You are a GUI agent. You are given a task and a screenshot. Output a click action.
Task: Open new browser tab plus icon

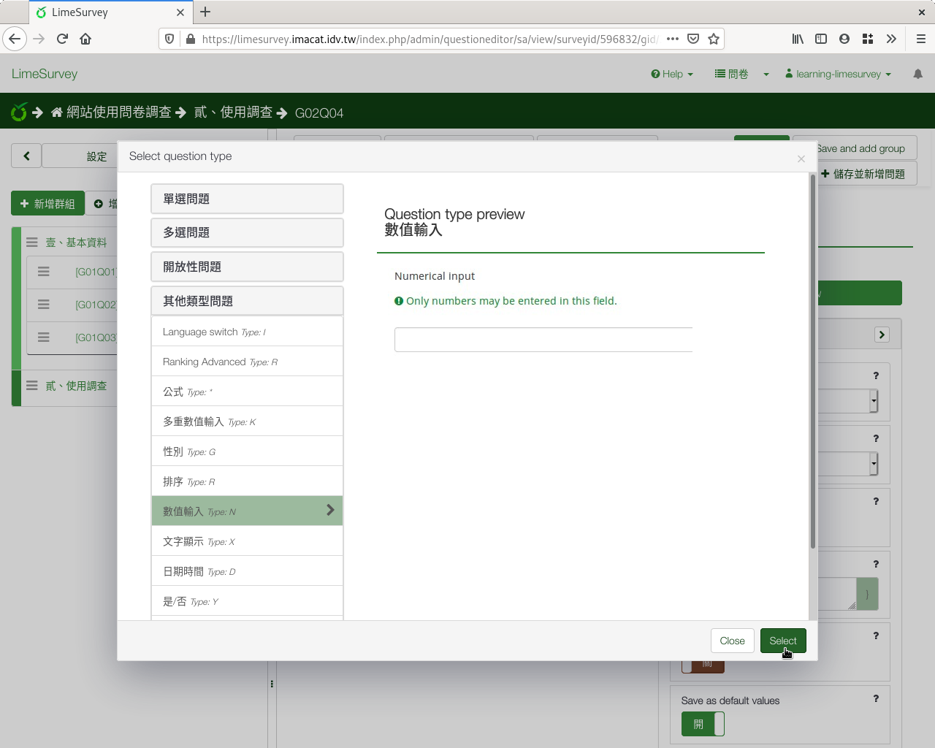pyautogui.click(x=205, y=12)
